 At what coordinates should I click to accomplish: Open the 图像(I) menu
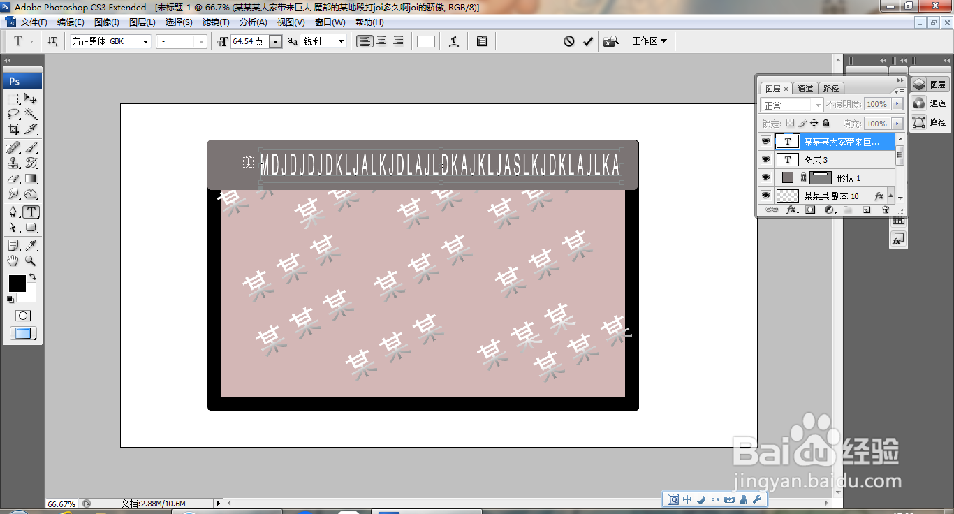point(107,22)
